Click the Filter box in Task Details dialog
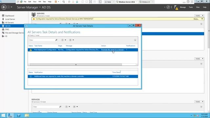The image size is (210, 118). coord(42,40)
